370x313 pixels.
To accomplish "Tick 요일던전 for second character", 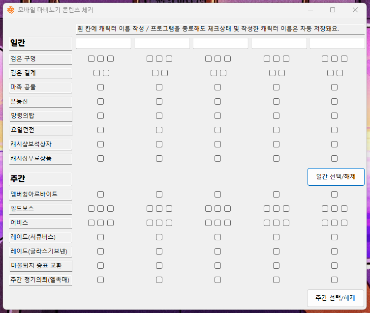I will [x=159, y=130].
